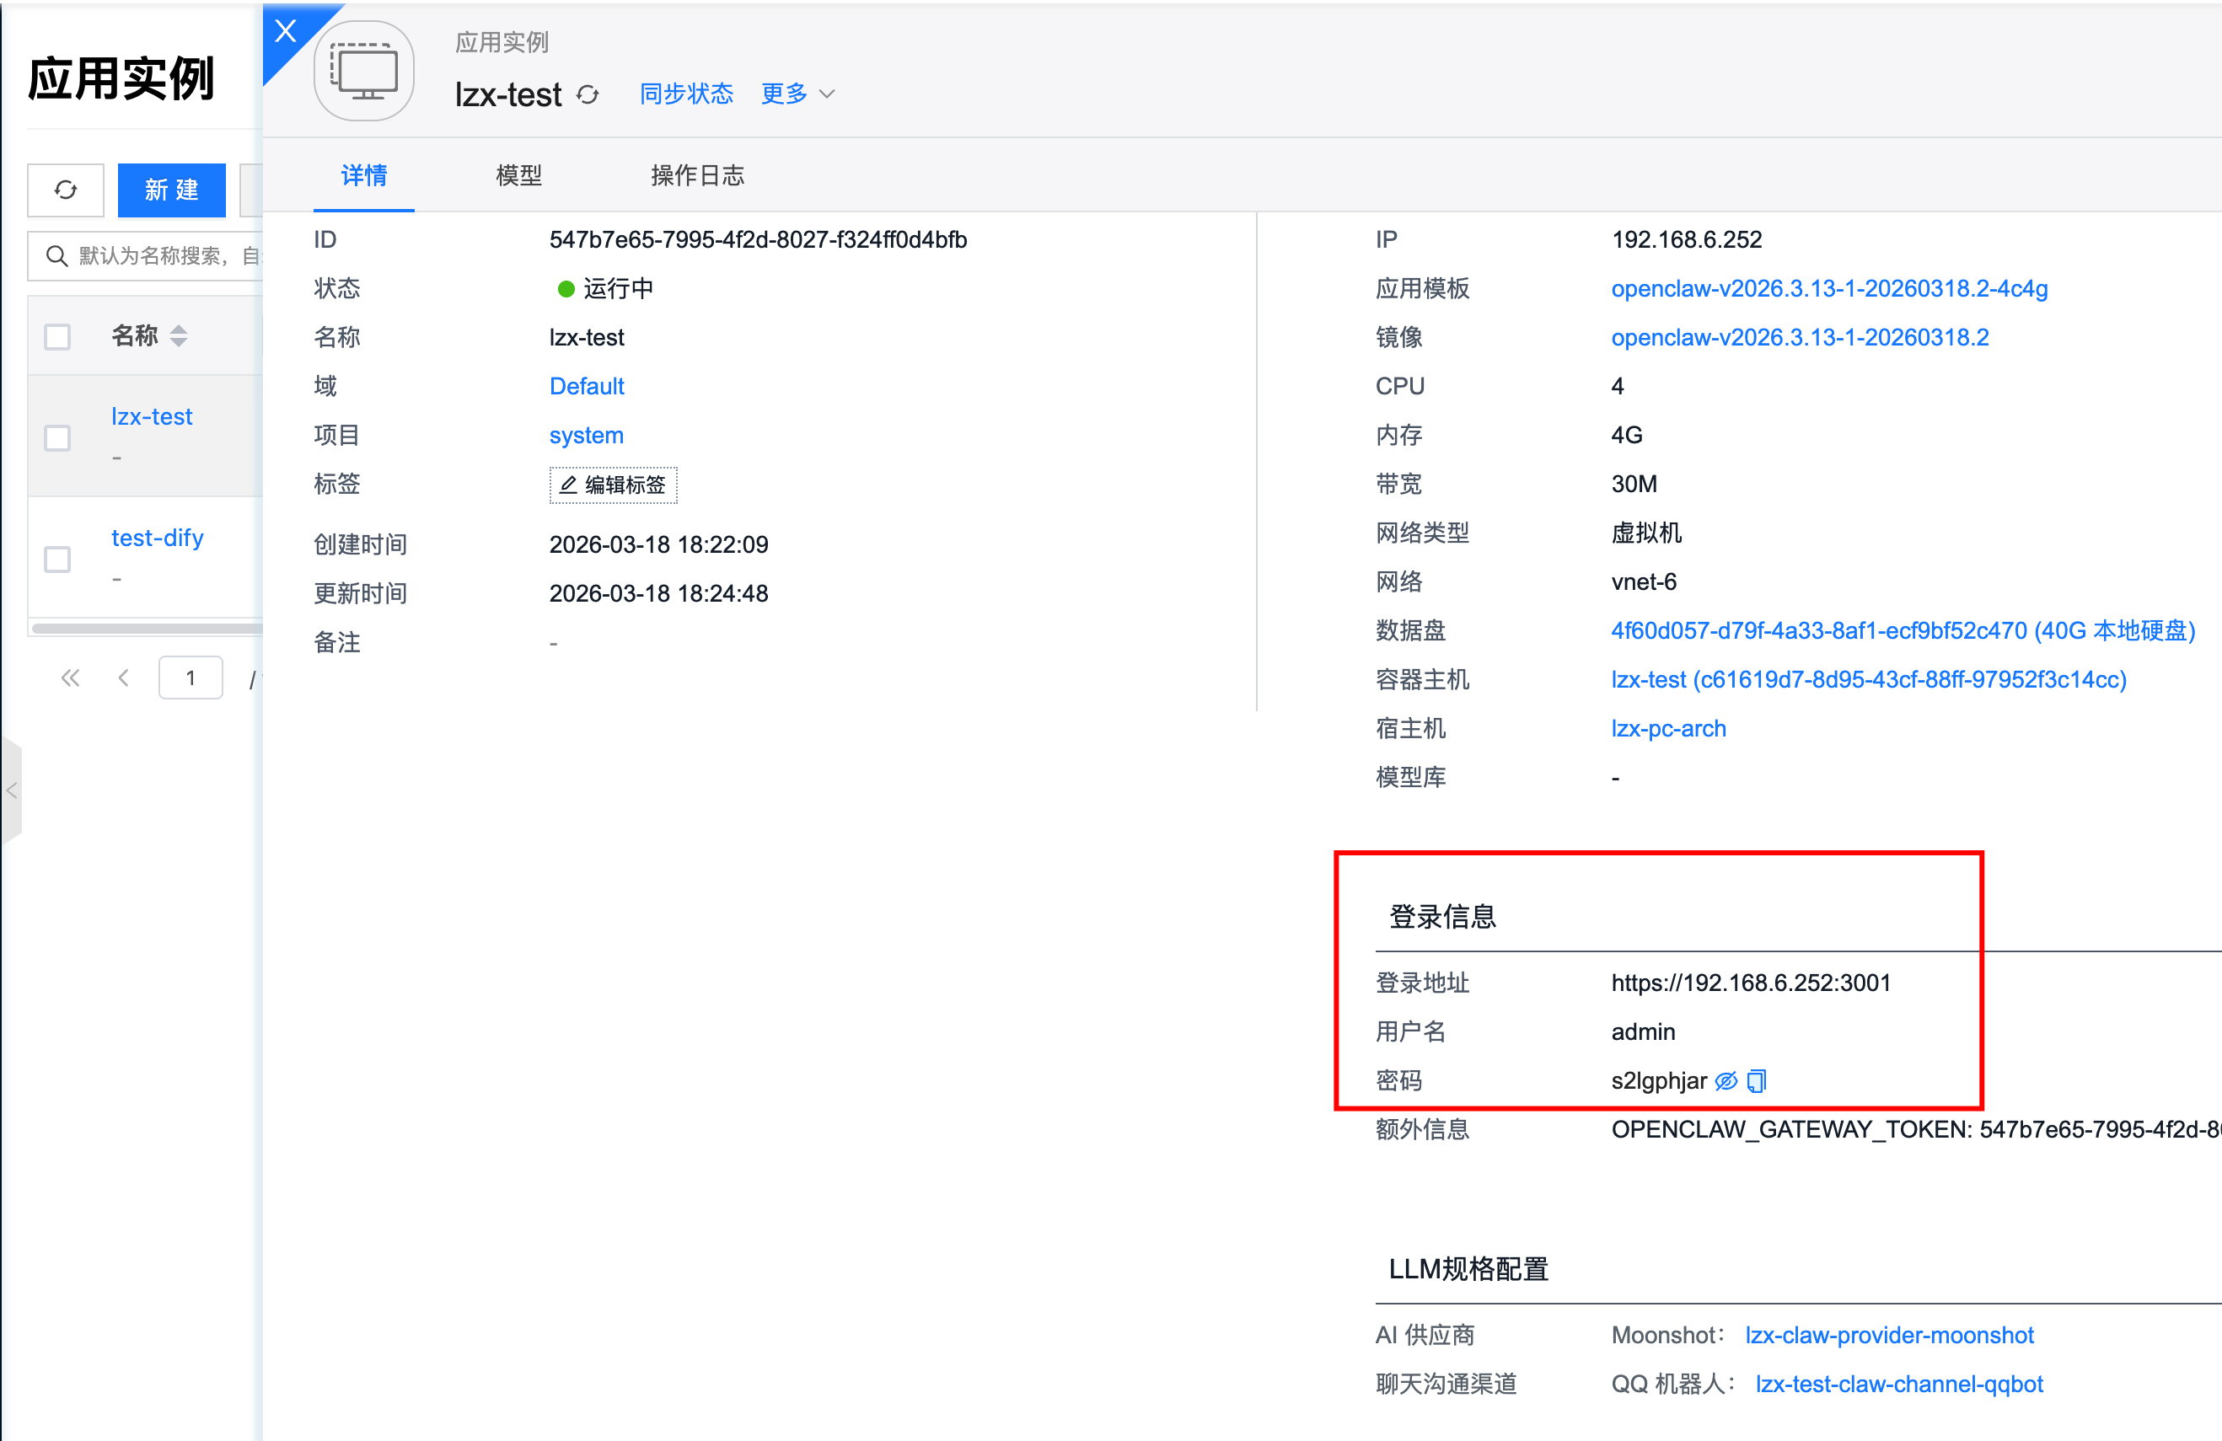Screen dimensions: 2222x1441
Task: Click the refresh icon beside lzx-test title
Action: 588,94
